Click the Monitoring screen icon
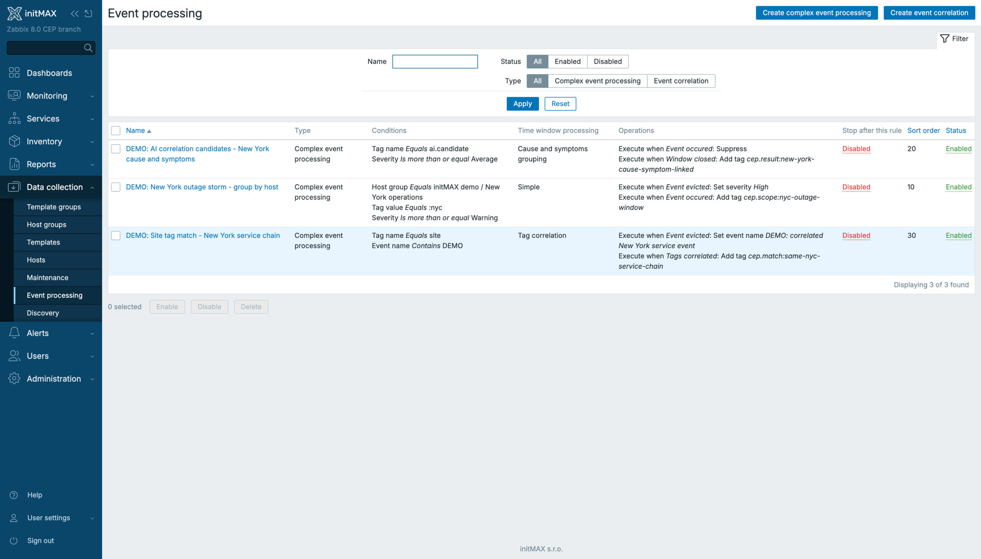The height and width of the screenshot is (559, 981). click(14, 95)
